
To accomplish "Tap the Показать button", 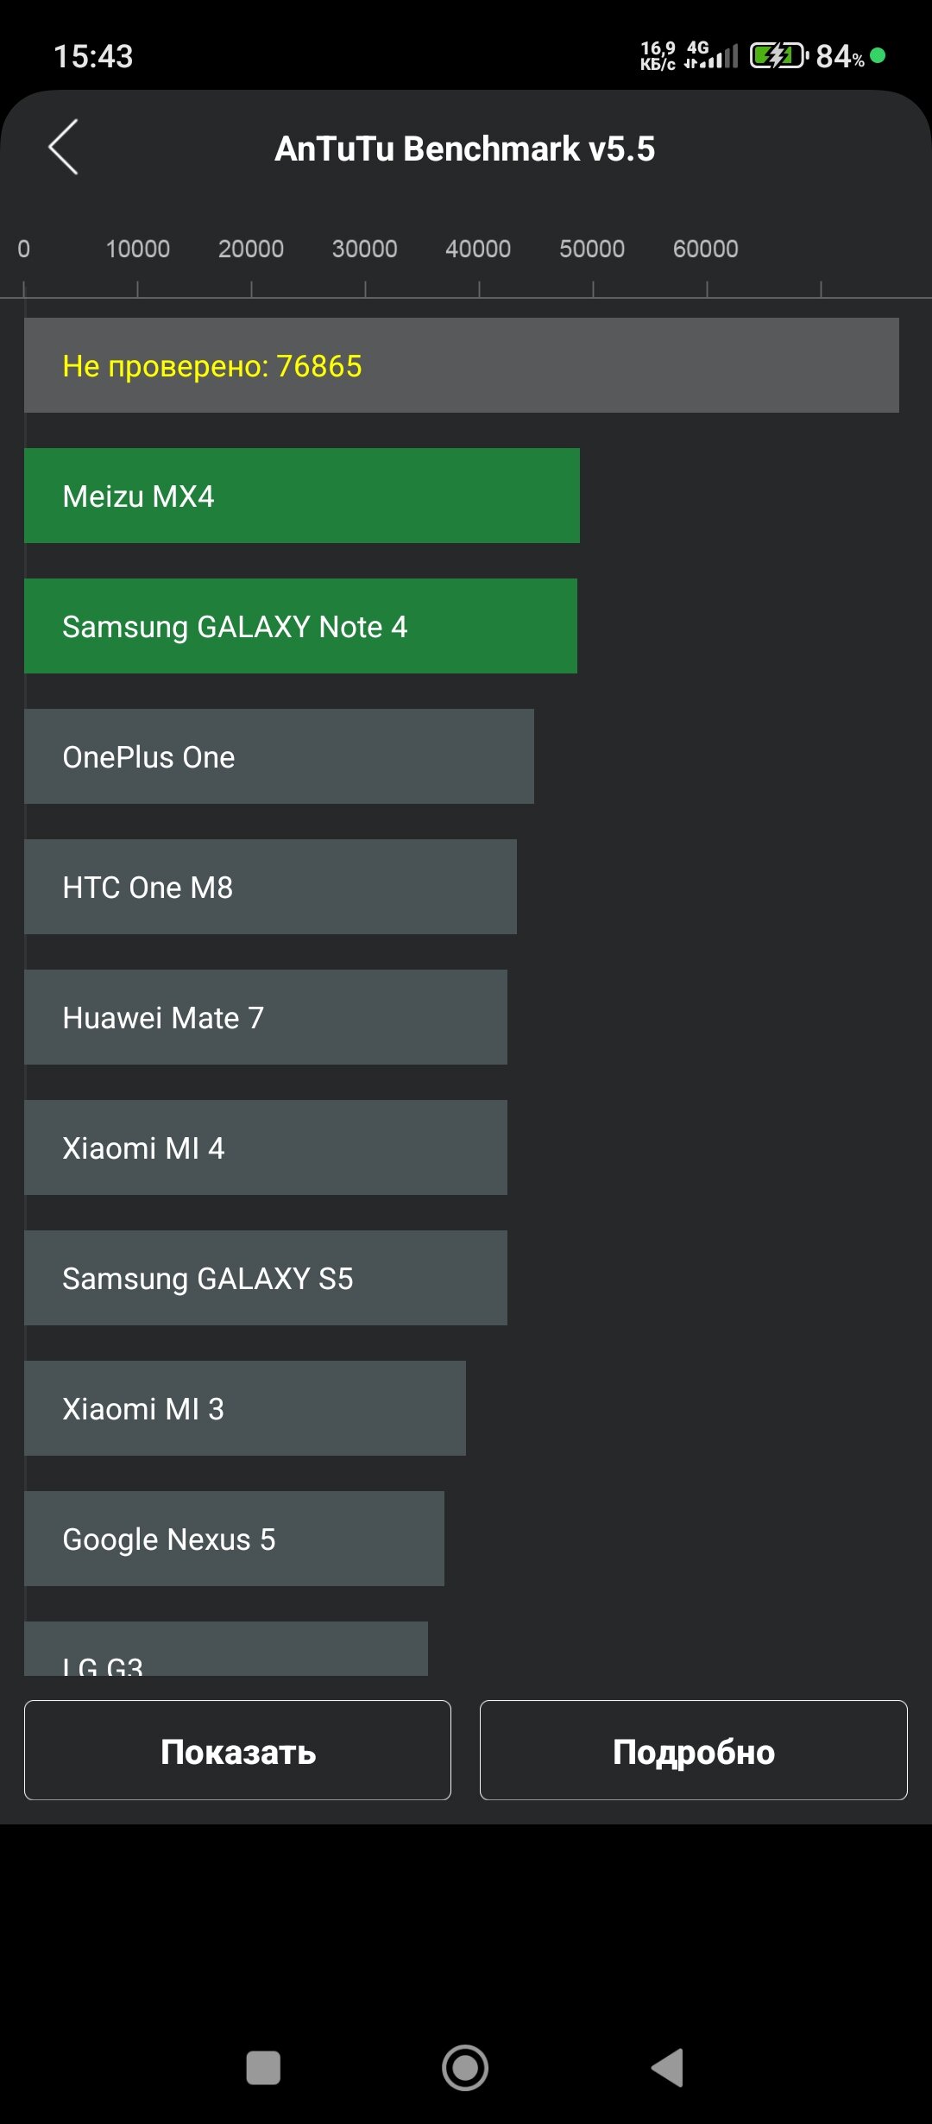I will pos(237,1750).
